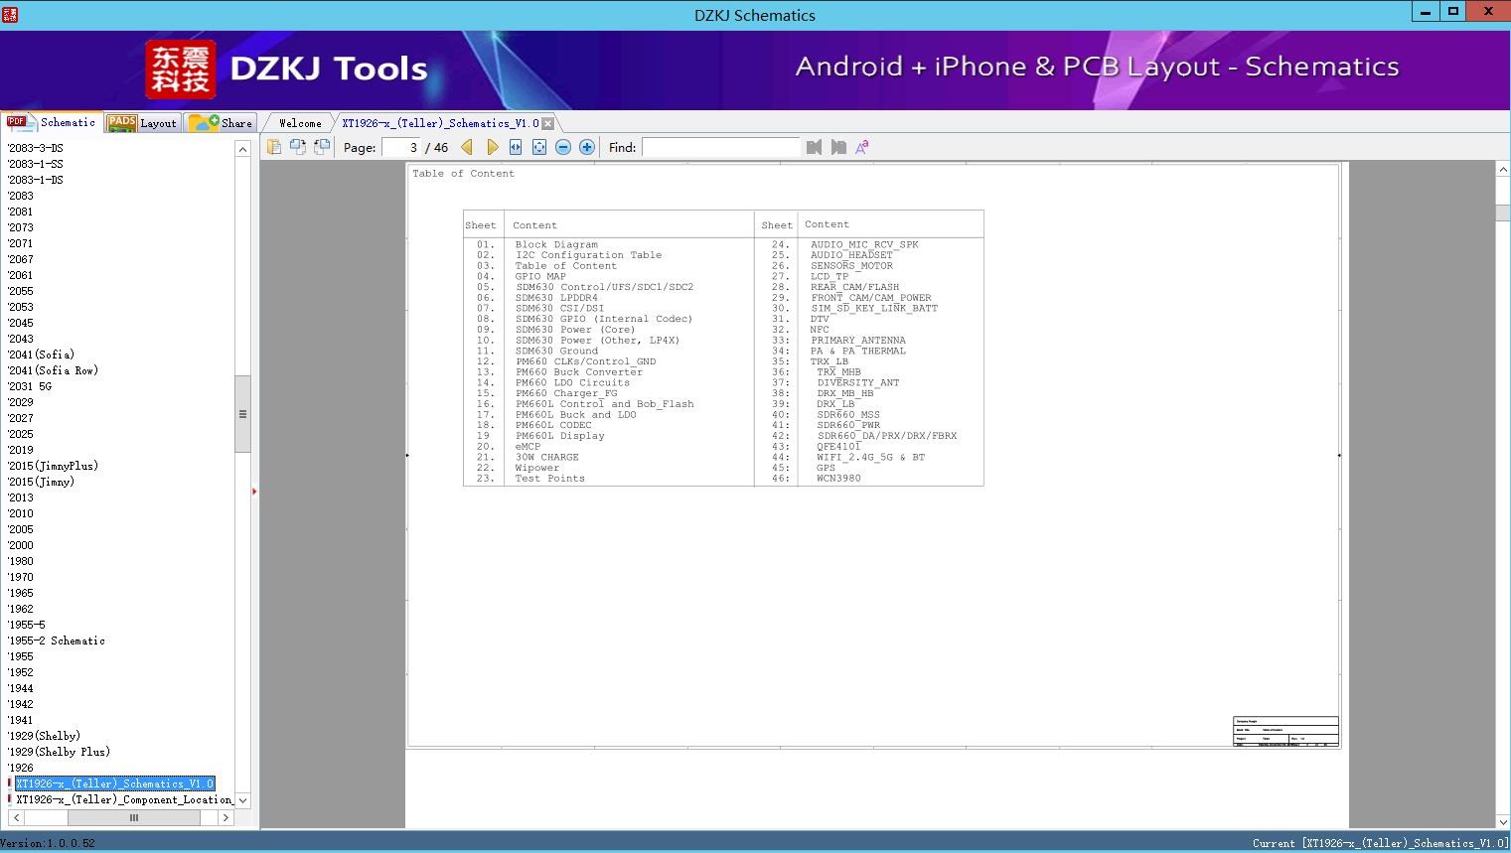Select the '2015(JimnyPlus) model
1511x853 pixels.
click(x=53, y=466)
